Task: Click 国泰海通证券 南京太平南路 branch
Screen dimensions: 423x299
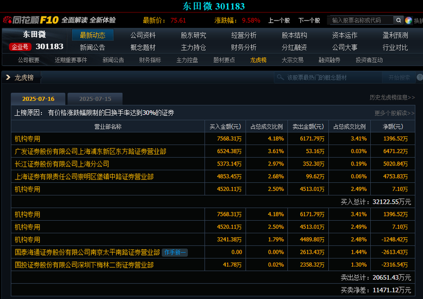Action: (x=87, y=252)
